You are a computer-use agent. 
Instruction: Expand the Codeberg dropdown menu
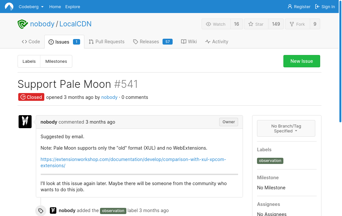click(x=31, y=7)
